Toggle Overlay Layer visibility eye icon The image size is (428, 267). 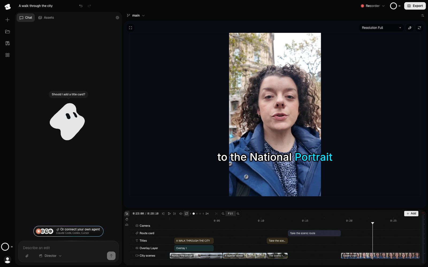point(137,248)
